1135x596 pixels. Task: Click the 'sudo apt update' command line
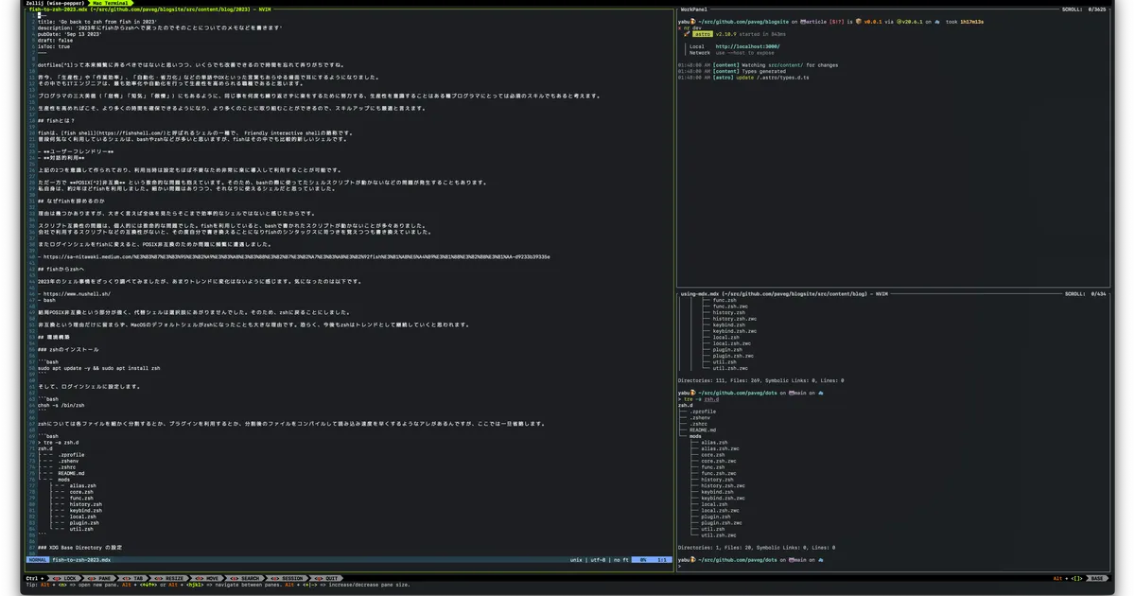(98, 367)
